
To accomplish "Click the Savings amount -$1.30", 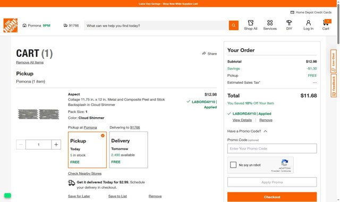I will pos(312,68).
